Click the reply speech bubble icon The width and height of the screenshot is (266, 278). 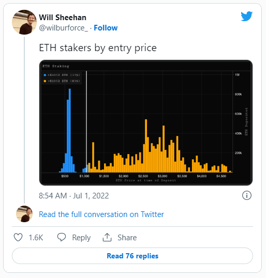click(62, 237)
